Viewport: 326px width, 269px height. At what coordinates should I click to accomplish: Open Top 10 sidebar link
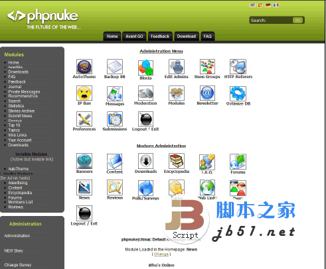click(x=14, y=125)
